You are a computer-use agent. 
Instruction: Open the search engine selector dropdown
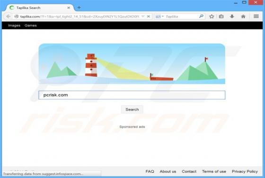pos(159,17)
